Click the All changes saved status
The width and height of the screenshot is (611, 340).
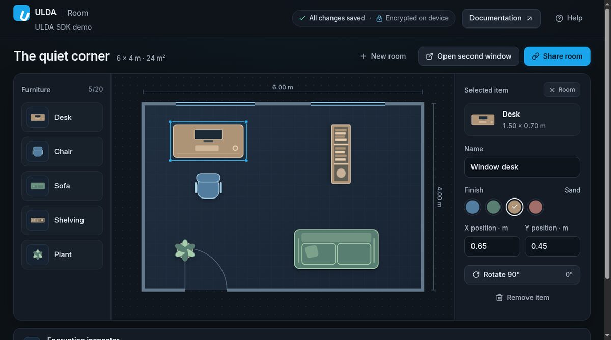click(x=331, y=18)
